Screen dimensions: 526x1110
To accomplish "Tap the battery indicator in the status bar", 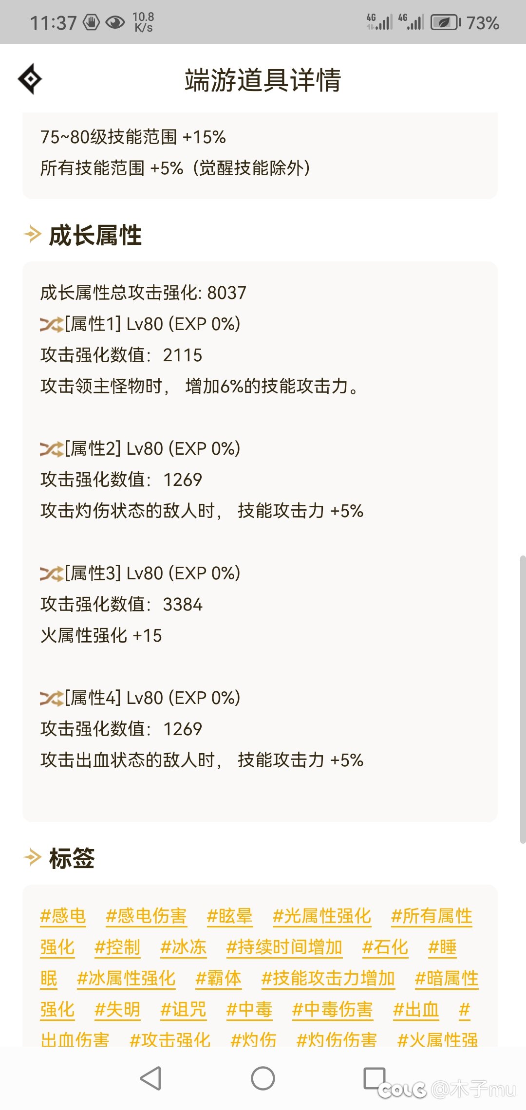I will [446, 20].
